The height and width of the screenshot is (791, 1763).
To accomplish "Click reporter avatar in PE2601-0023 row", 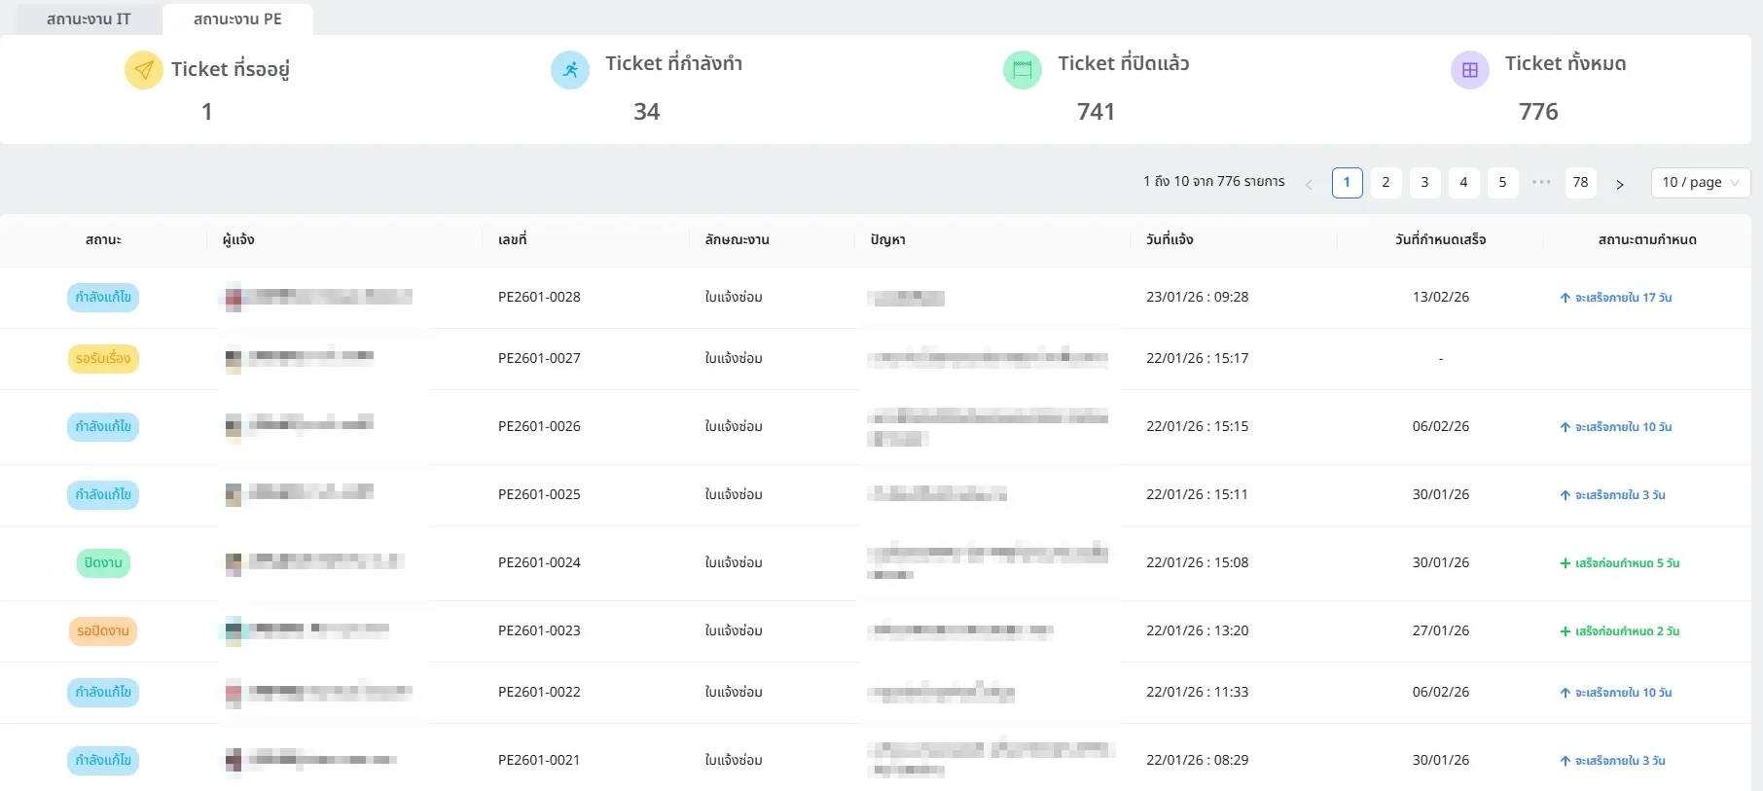I will click(234, 630).
